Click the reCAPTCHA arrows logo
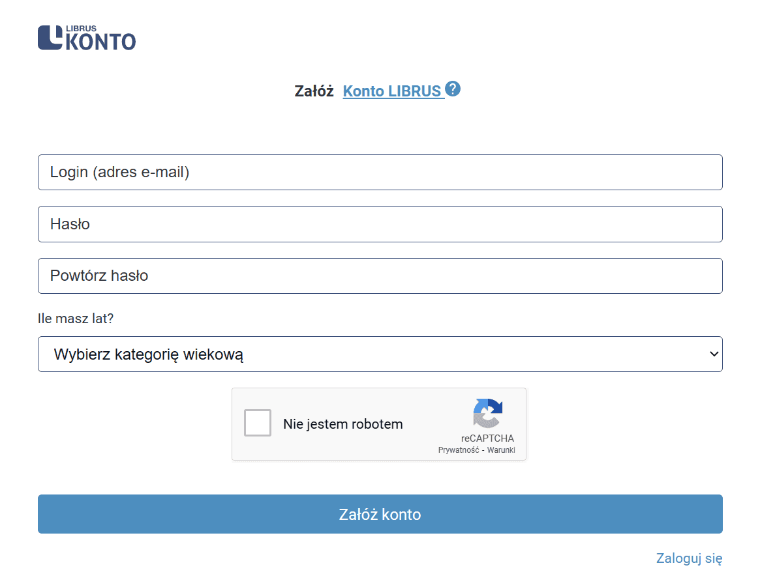The height and width of the screenshot is (587, 760). pos(488,414)
